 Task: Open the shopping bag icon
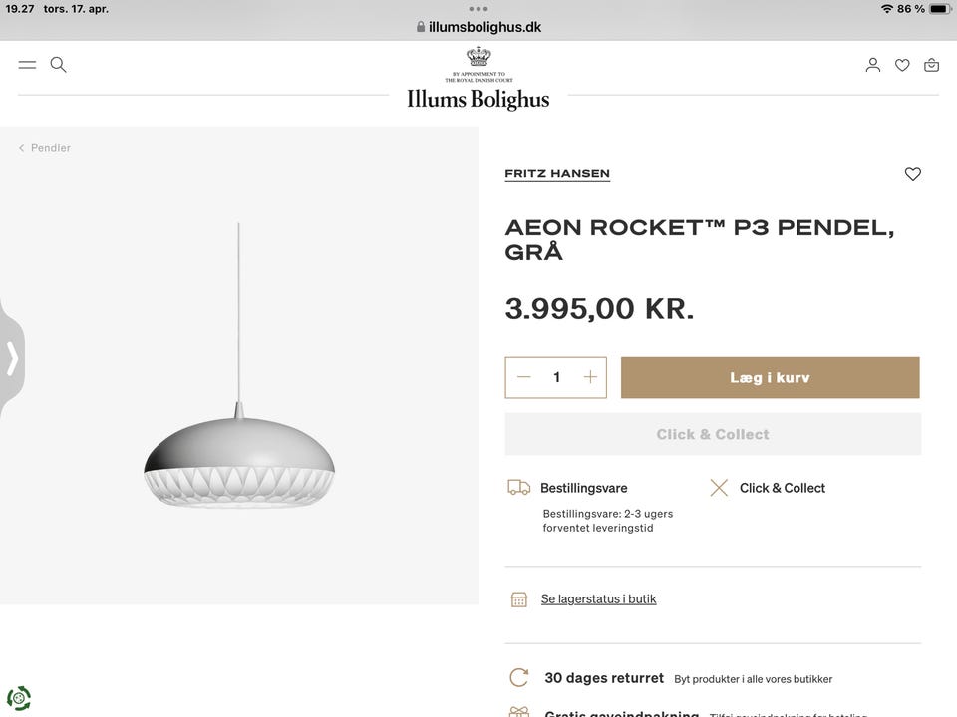point(931,65)
